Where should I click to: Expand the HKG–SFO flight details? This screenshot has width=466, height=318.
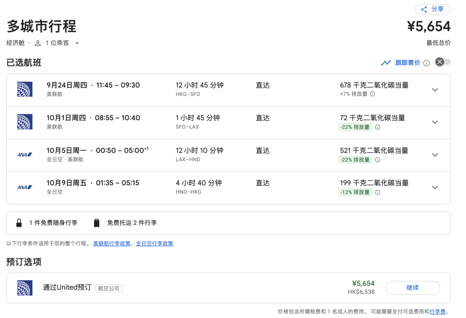[435, 90]
